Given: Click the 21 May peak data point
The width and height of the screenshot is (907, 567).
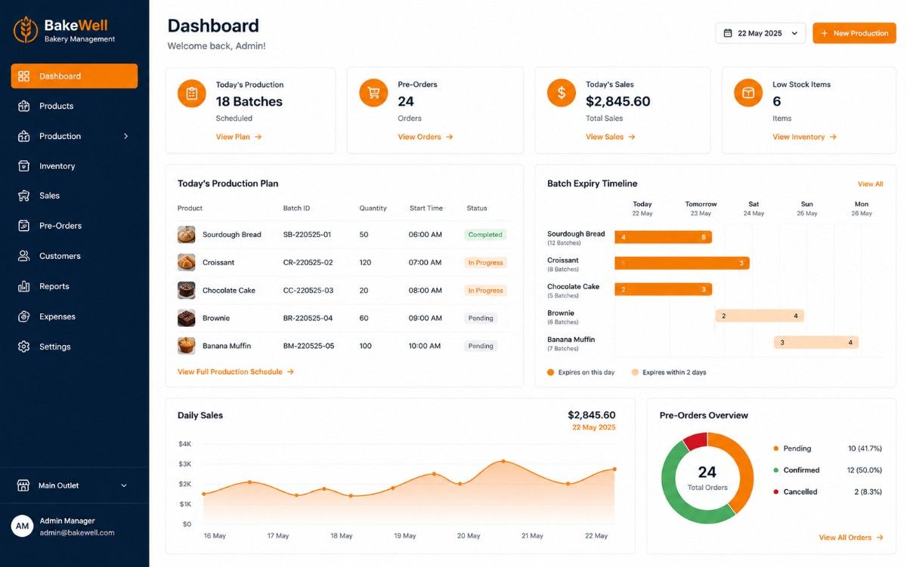Looking at the screenshot, I should pos(503,461).
